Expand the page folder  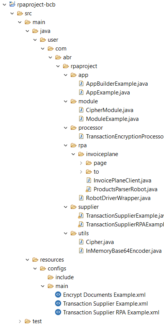(x=81, y=163)
